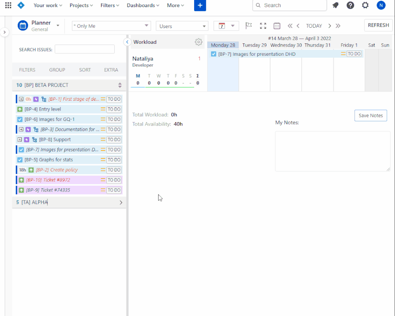Expand the TA ALPHA project group

[x=121, y=202]
